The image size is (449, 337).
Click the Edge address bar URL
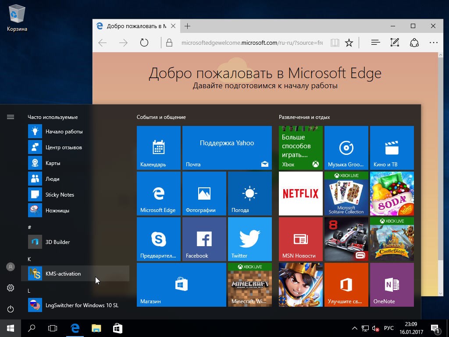(x=252, y=43)
